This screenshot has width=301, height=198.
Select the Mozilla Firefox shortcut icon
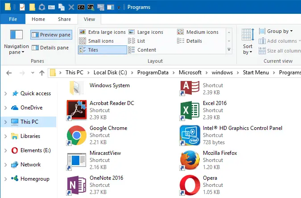pos(190,160)
